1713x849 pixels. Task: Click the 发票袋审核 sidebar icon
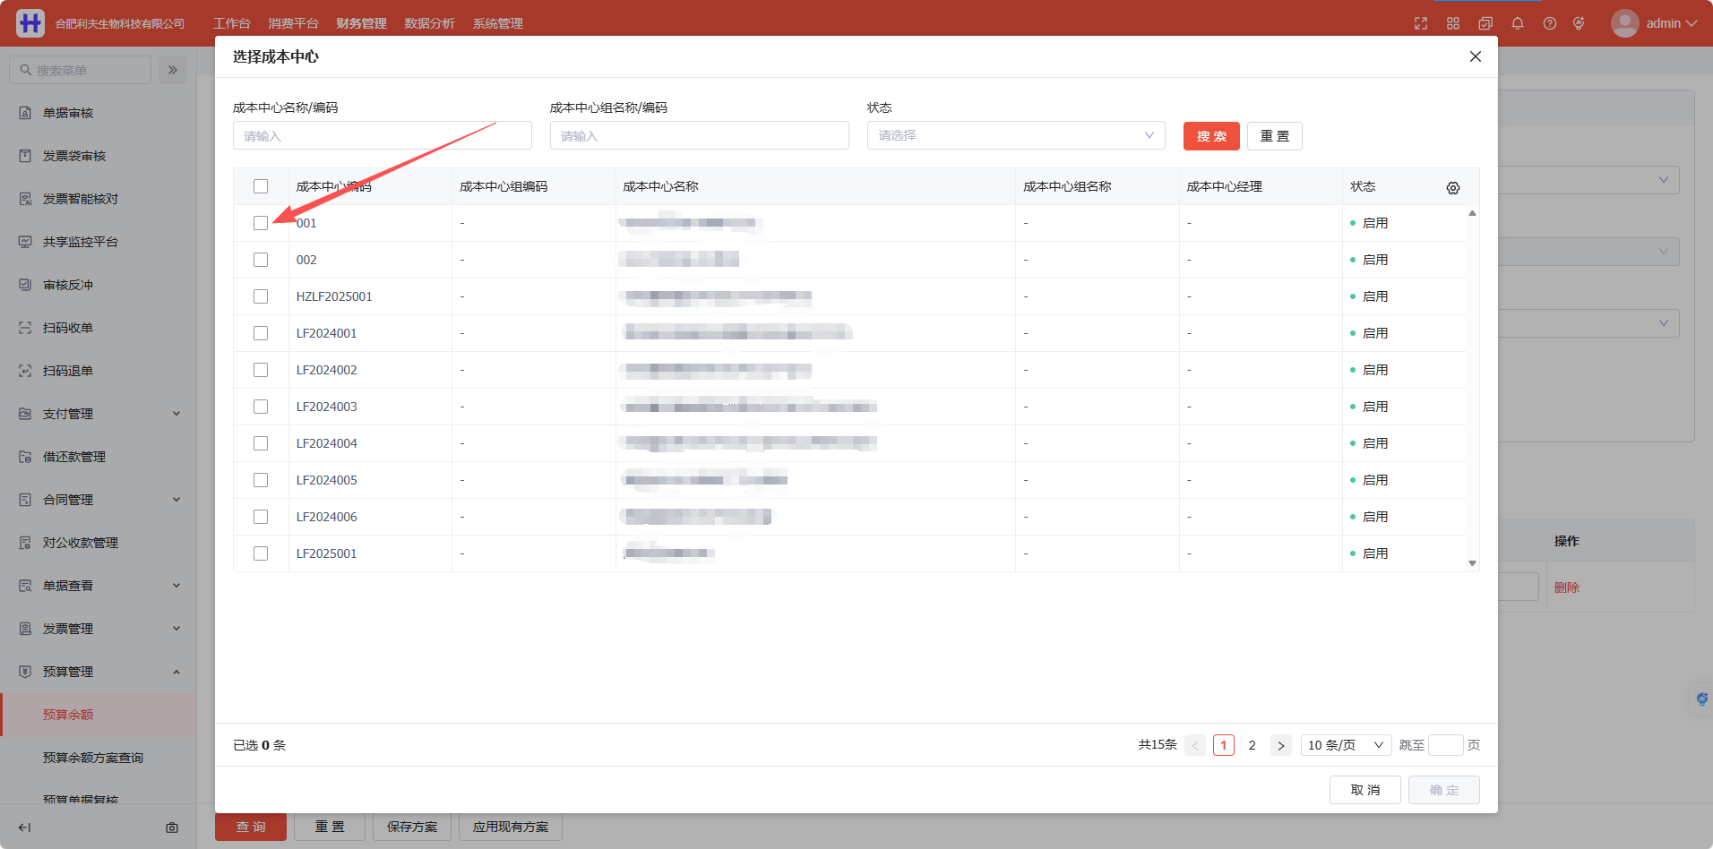tap(25, 156)
